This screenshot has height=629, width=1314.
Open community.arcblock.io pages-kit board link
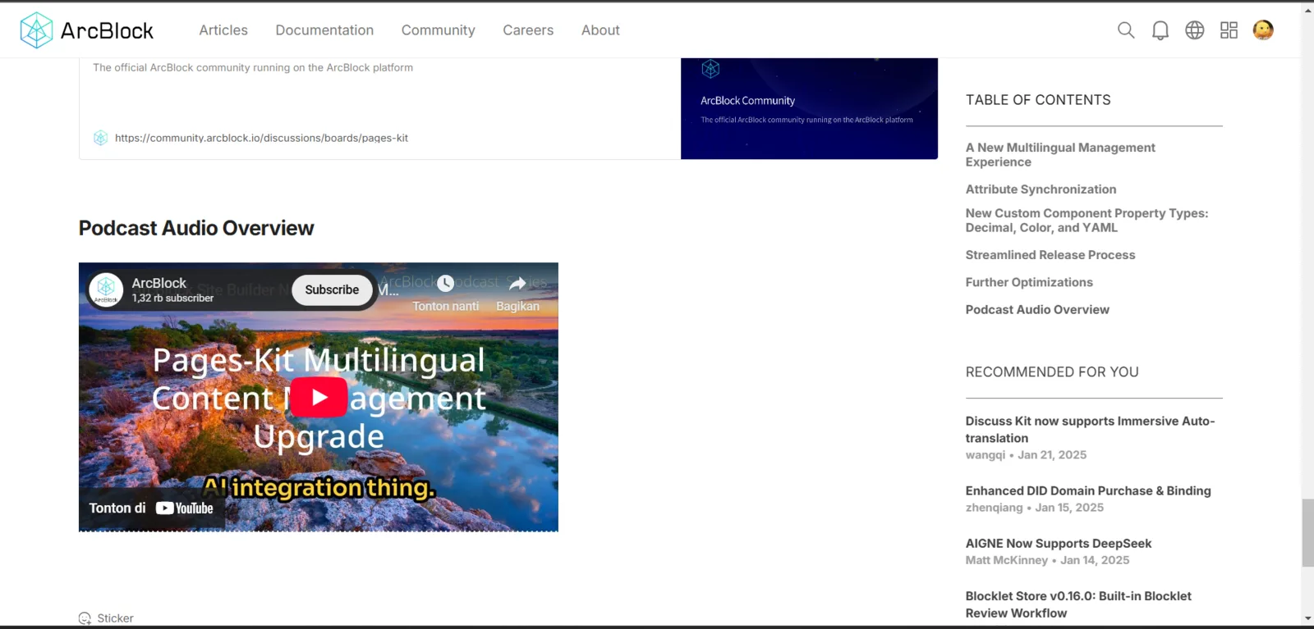point(261,138)
